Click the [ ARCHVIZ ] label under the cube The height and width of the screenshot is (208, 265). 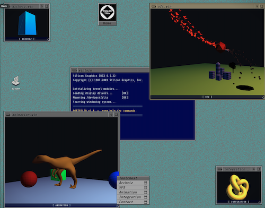coord(27,39)
